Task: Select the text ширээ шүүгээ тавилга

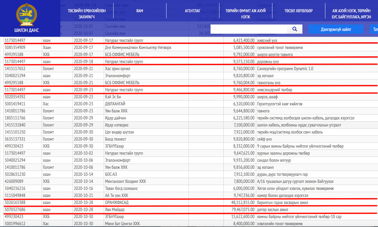Action: tap(275, 55)
